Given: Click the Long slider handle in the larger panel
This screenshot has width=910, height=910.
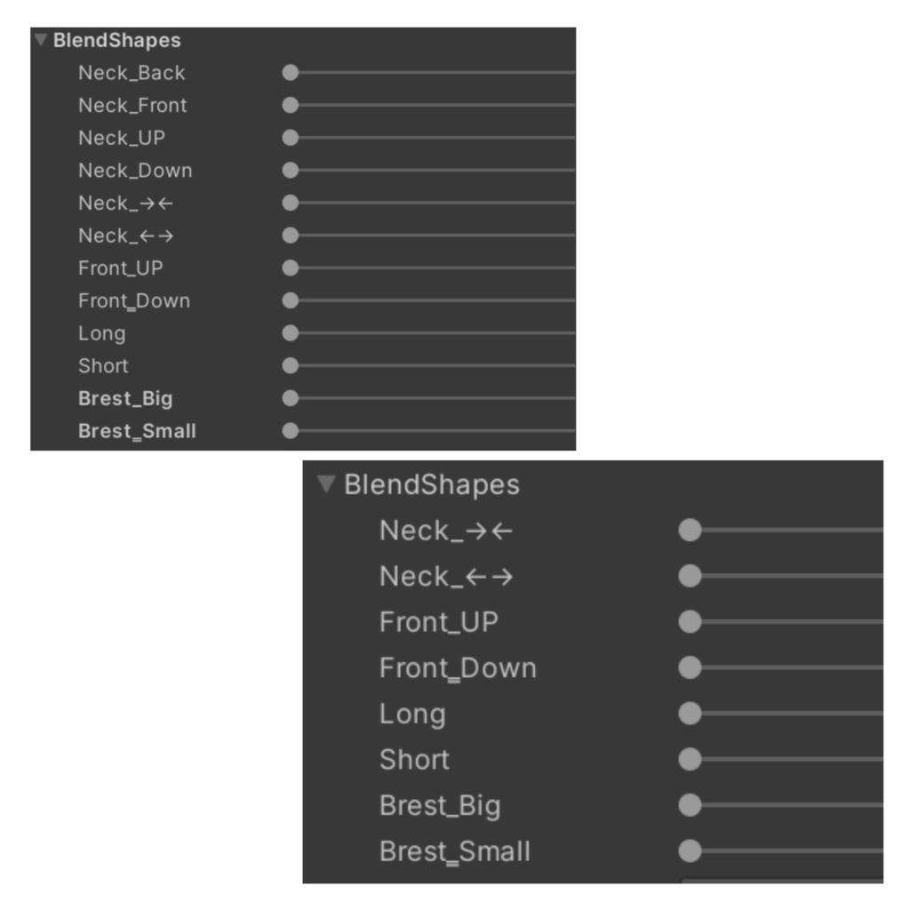Looking at the screenshot, I should pos(690,714).
